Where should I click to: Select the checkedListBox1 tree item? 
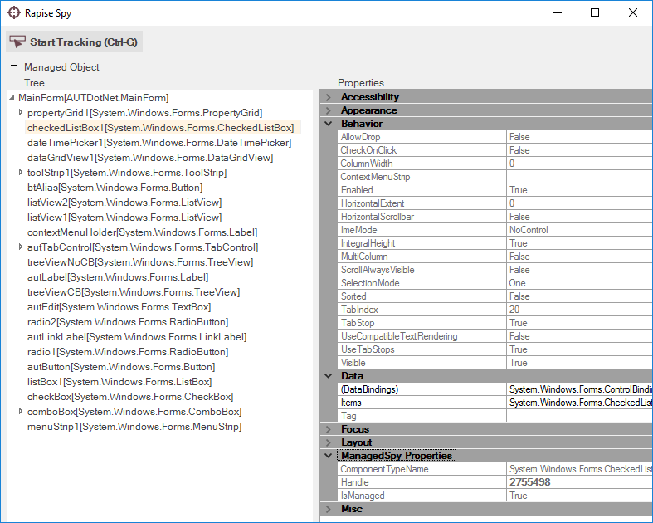161,128
